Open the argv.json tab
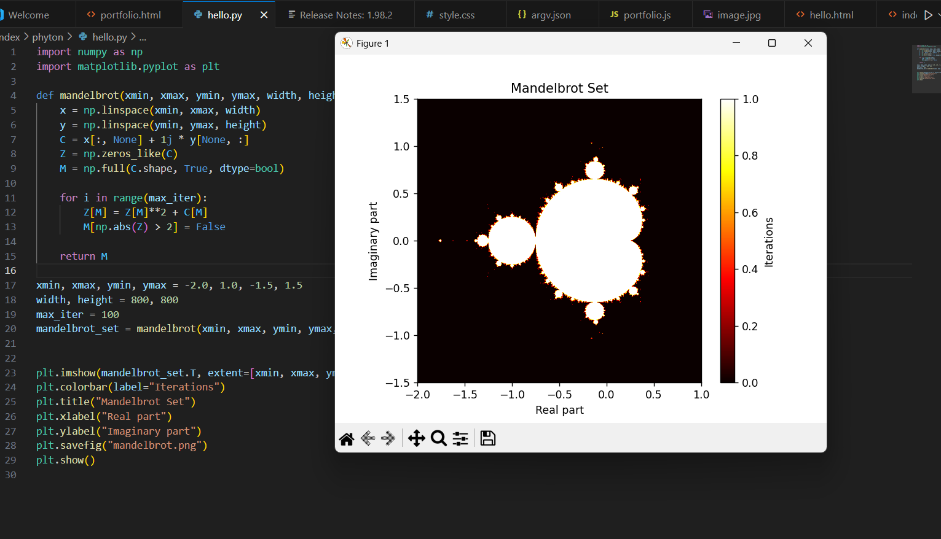The height and width of the screenshot is (539, 941). click(553, 15)
